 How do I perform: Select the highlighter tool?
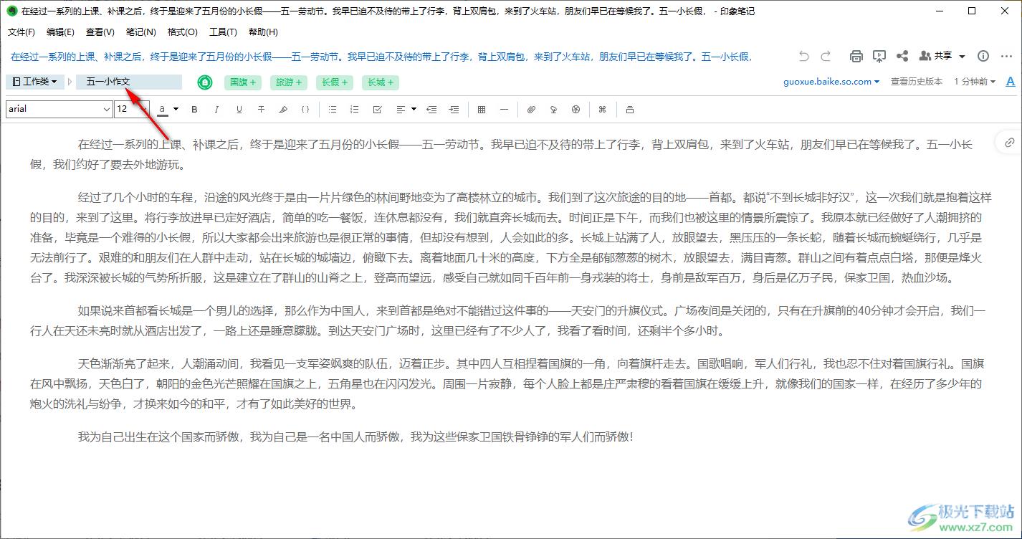[283, 110]
